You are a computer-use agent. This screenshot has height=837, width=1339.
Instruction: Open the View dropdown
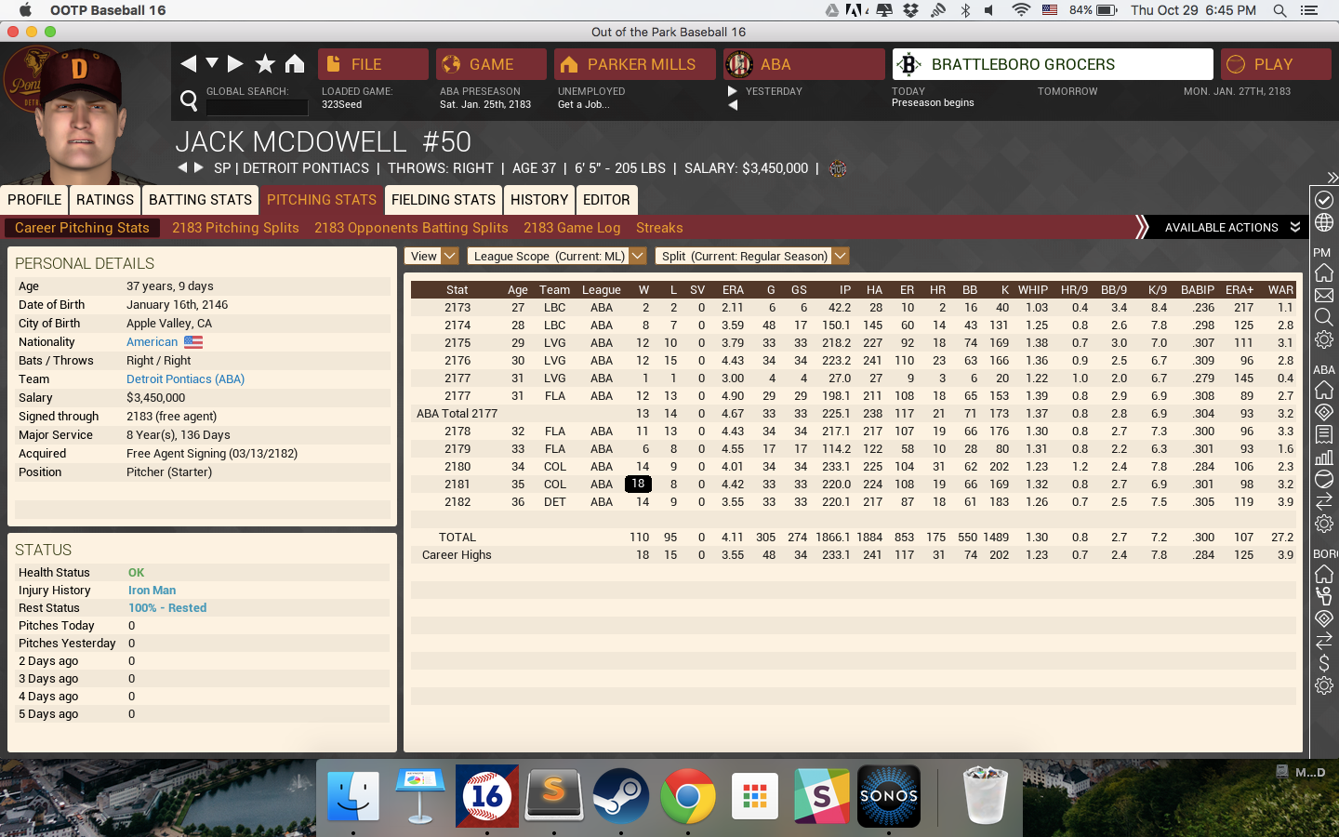(x=431, y=256)
